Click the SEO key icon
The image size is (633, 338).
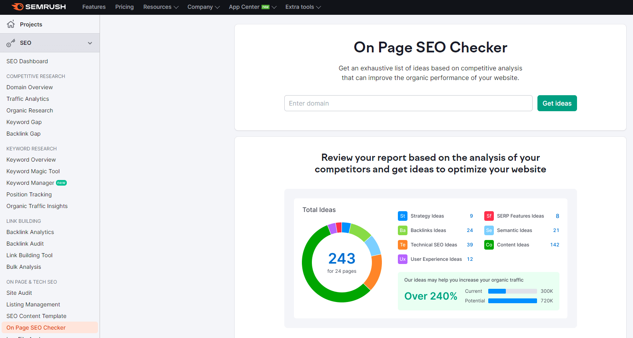click(x=11, y=43)
